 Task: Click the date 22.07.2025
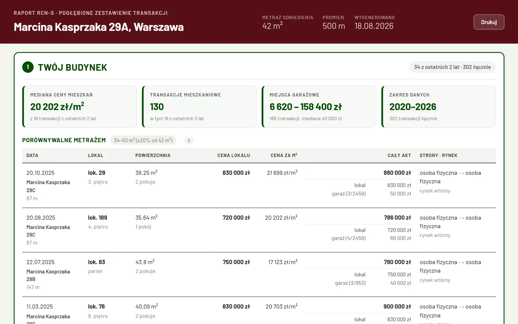tap(40, 262)
